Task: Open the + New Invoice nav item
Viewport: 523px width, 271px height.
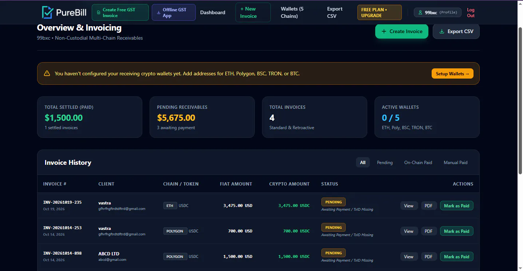Action: click(x=253, y=12)
